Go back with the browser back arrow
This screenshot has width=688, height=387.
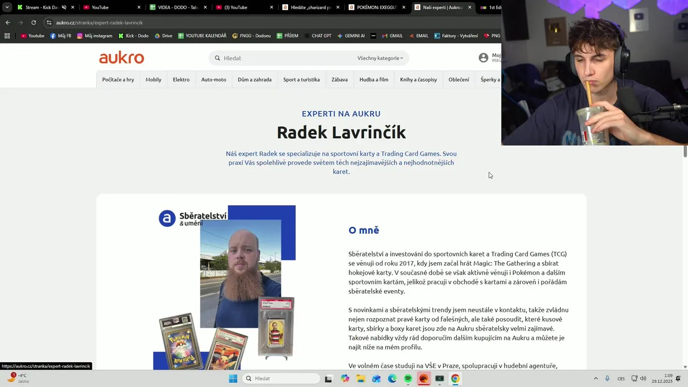click(x=8, y=23)
